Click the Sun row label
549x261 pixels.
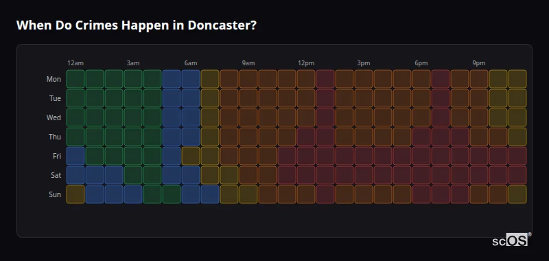coord(55,194)
